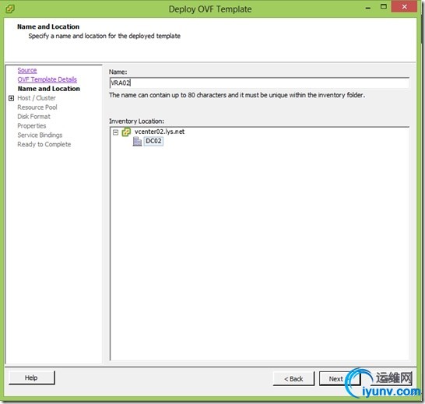Screen dimensions: 425x404
Task: Click the datacenter icon beside DC02
Action: tap(137, 141)
